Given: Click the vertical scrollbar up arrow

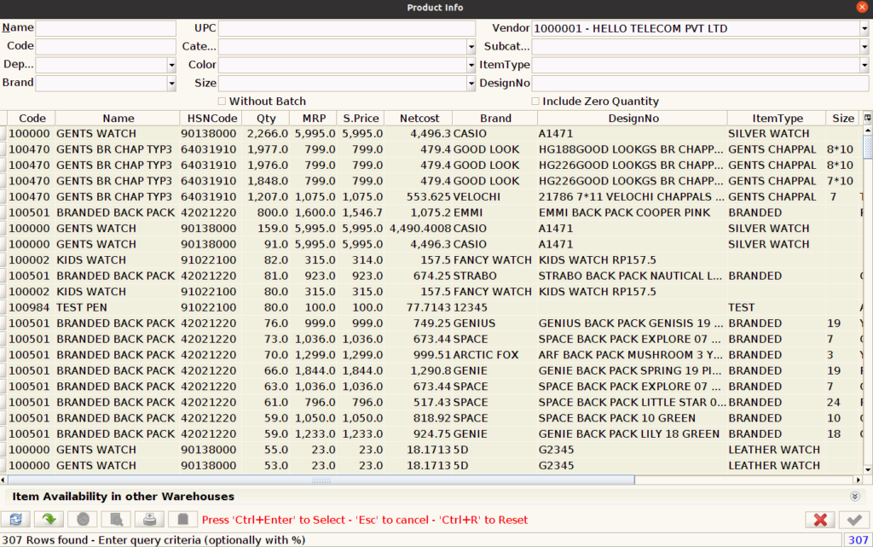Looking at the screenshot, I should click(x=867, y=130).
